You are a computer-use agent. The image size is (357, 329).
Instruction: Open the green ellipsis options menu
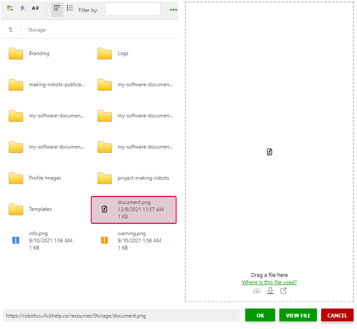click(x=173, y=10)
